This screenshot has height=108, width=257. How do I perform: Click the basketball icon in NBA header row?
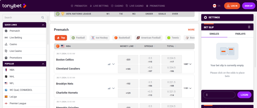pyautogui.click(x=58, y=46)
